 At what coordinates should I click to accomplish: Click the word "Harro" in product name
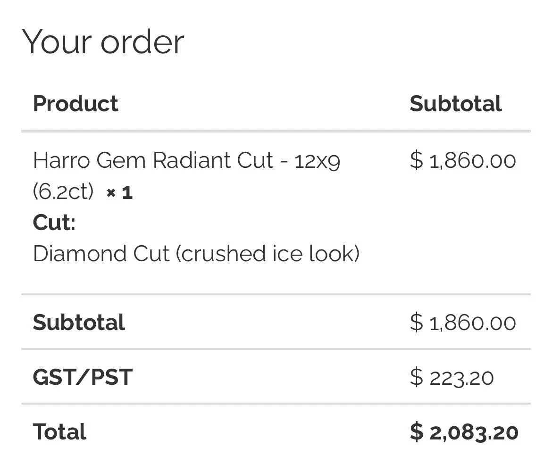pyautogui.click(x=60, y=160)
